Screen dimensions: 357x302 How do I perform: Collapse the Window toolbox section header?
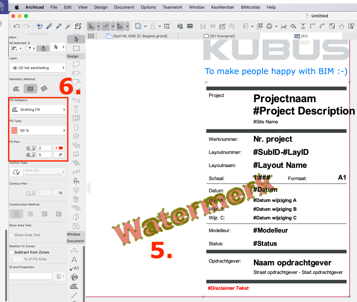(76, 234)
